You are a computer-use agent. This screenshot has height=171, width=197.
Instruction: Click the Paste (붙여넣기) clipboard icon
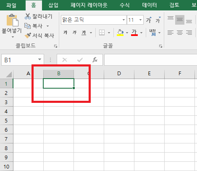(x=13, y=20)
